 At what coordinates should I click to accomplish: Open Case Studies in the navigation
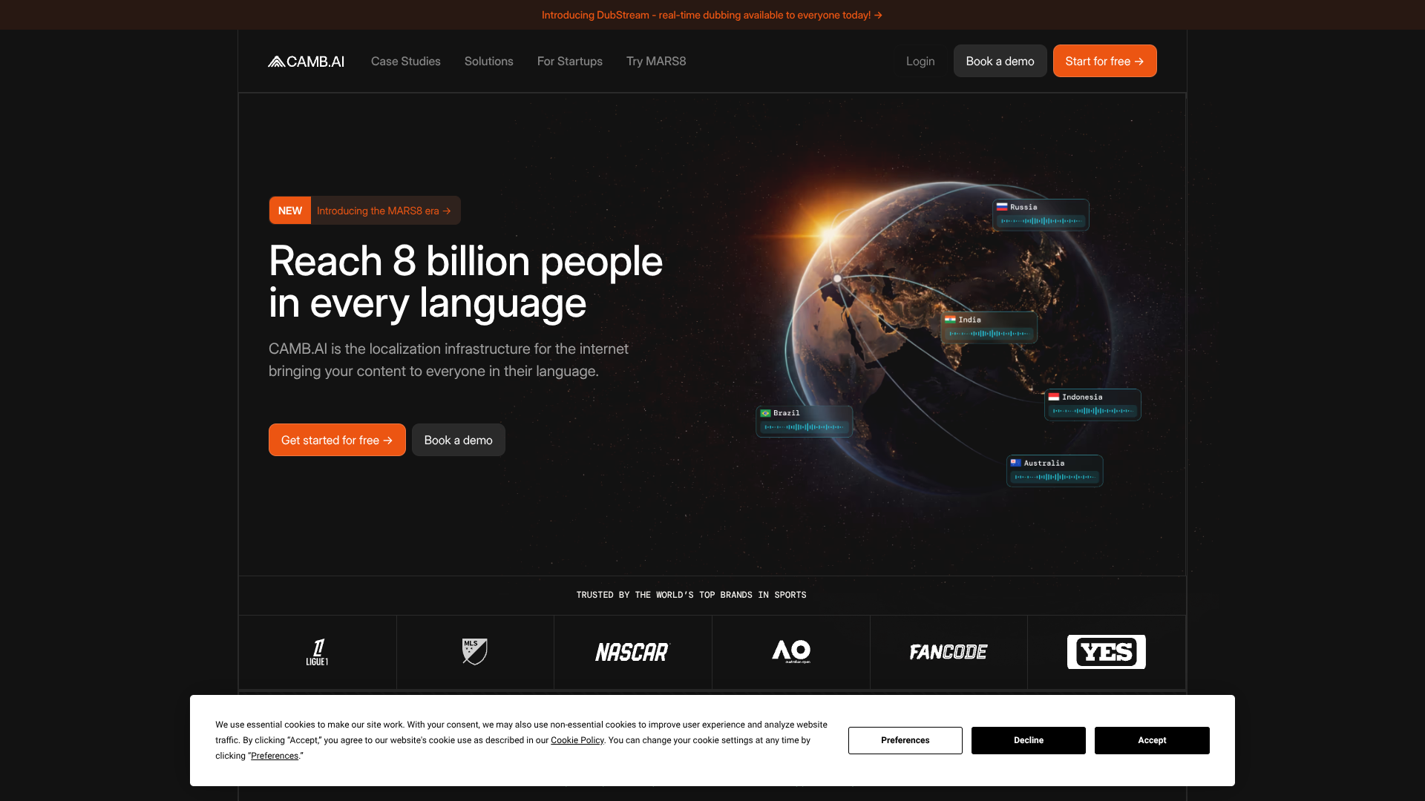(x=405, y=62)
